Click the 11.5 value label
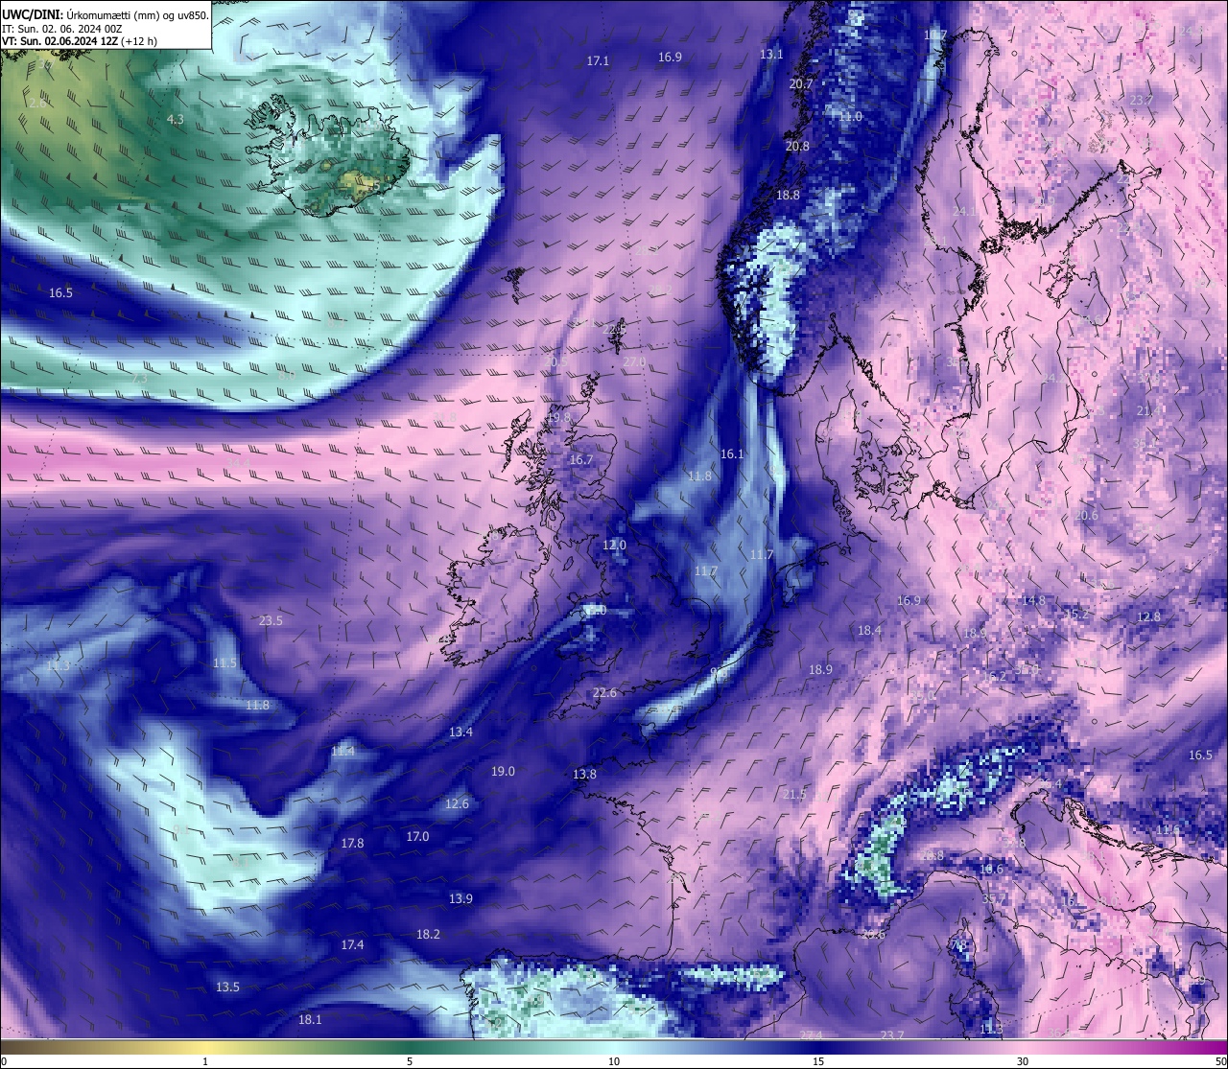 (224, 663)
